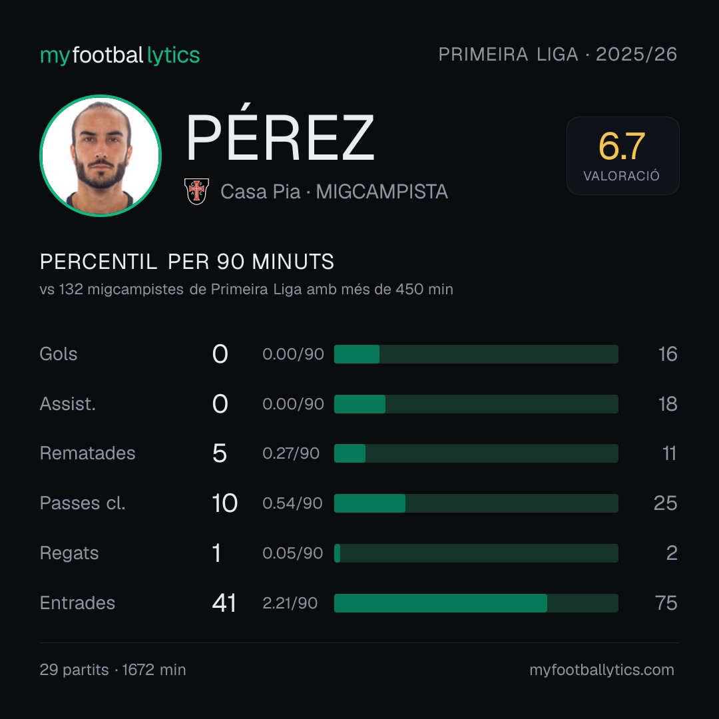Click the Percentil per 90 minuts heading
Screen dimensions: 719x719
pyautogui.click(x=186, y=262)
